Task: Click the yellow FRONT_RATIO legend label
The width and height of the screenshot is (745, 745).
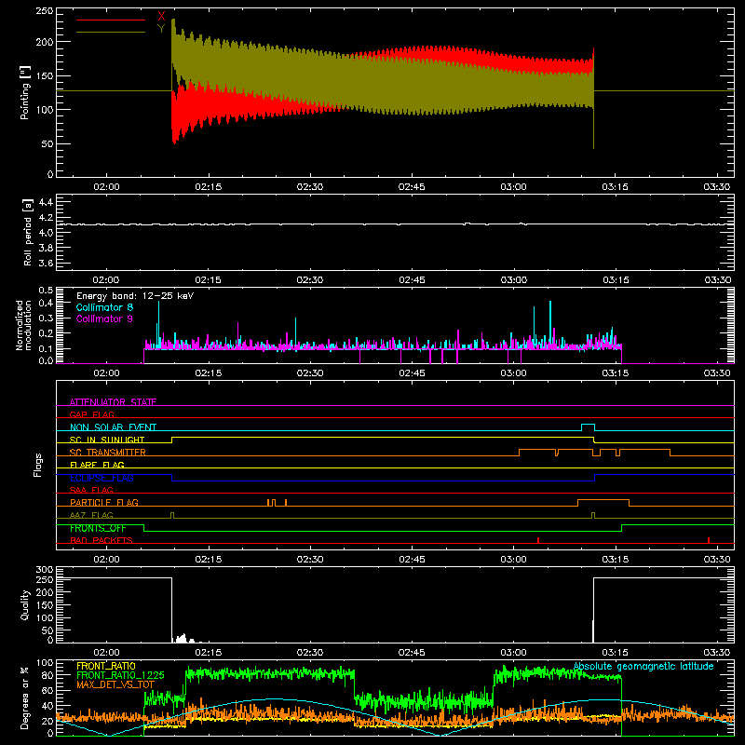Action: pyautogui.click(x=106, y=666)
